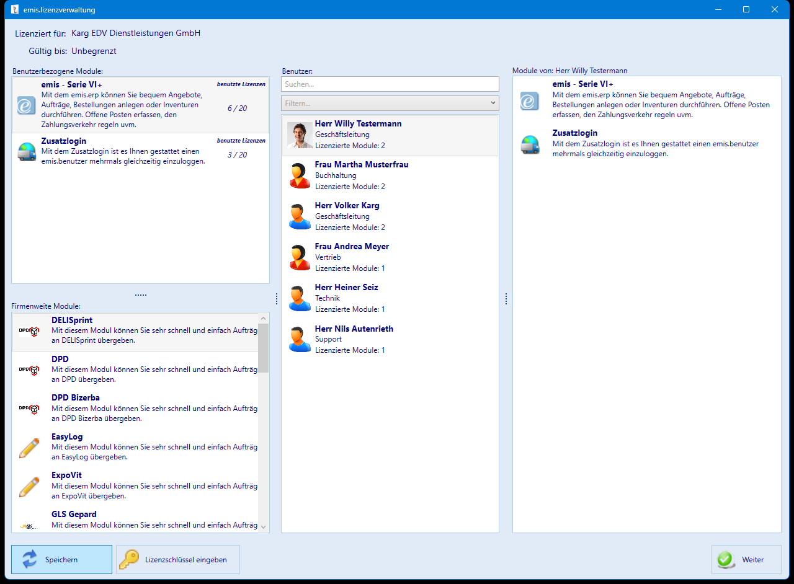Click the DPD logo beside the DPD module
The width and height of the screenshot is (794, 584).
(x=29, y=370)
